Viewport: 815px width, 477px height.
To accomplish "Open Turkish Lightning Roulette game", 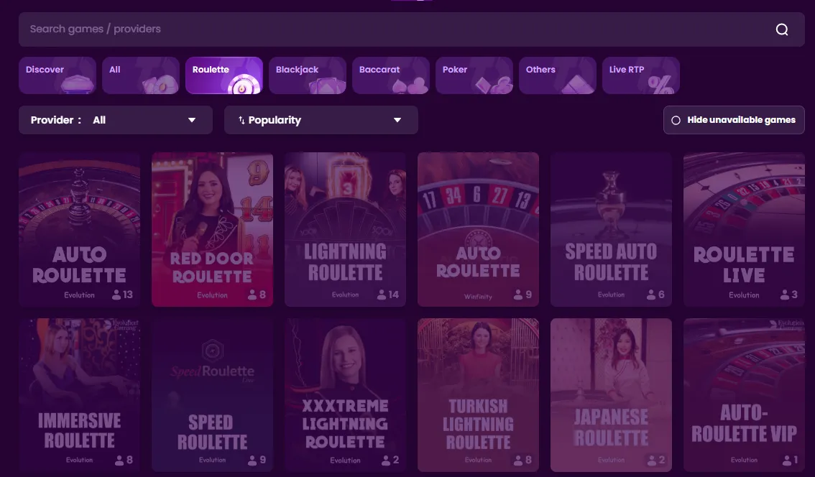I will (x=478, y=395).
